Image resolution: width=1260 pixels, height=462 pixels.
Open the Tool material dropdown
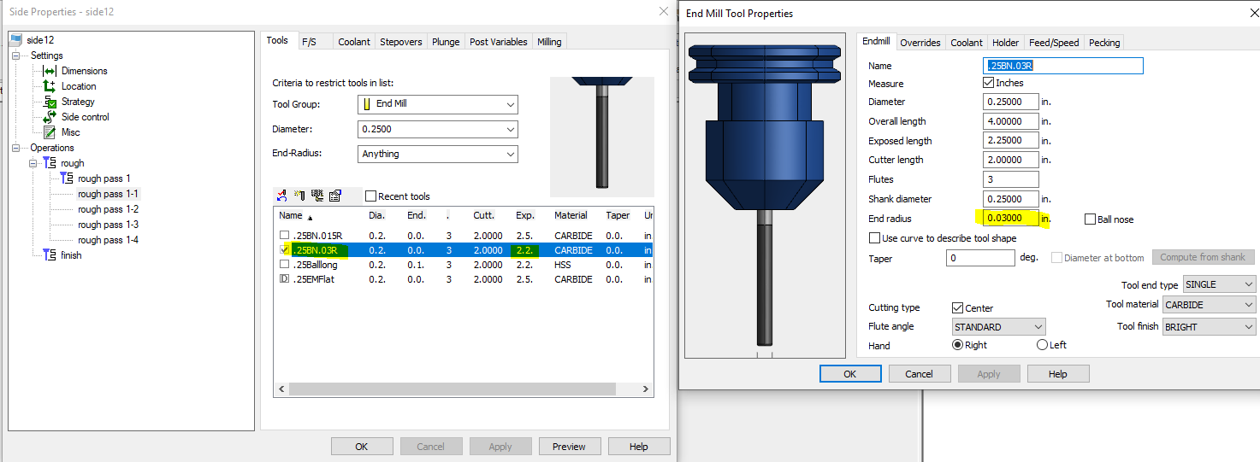click(x=1209, y=305)
